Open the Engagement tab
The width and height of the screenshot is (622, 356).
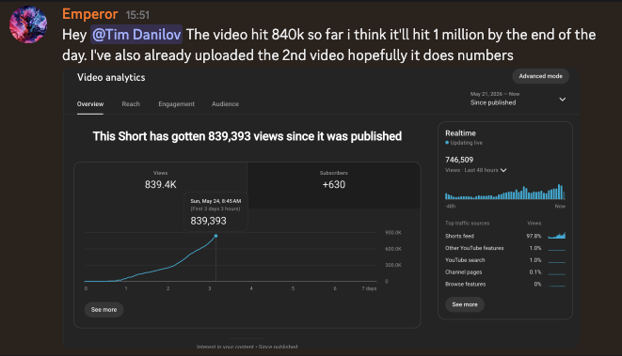[177, 103]
